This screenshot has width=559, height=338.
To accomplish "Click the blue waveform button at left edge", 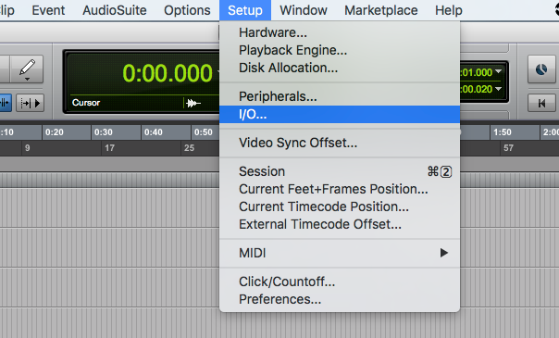I will tap(6, 103).
